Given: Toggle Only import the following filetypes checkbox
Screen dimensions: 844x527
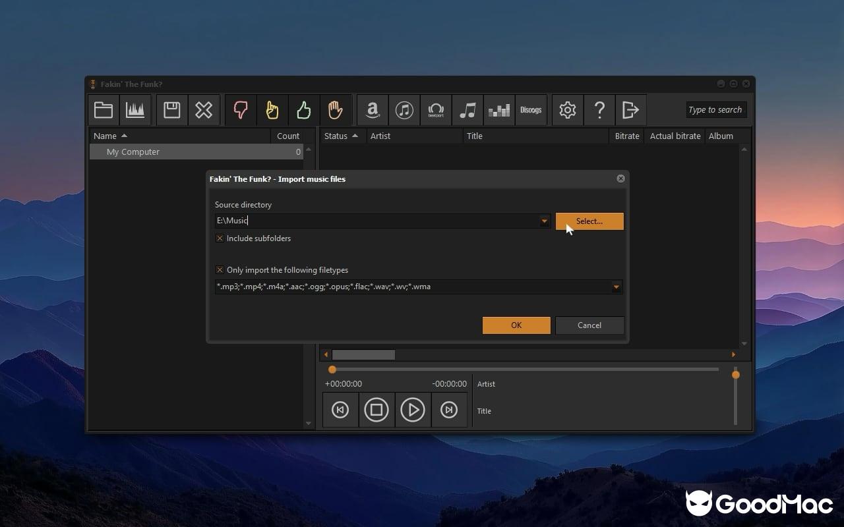Looking at the screenshot, I should point(220,270).
